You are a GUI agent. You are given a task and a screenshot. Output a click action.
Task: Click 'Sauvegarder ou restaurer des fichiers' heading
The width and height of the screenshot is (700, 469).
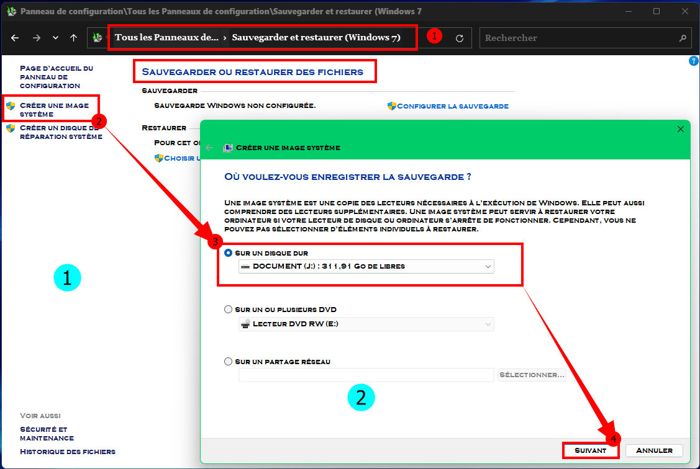coord(253,72)
